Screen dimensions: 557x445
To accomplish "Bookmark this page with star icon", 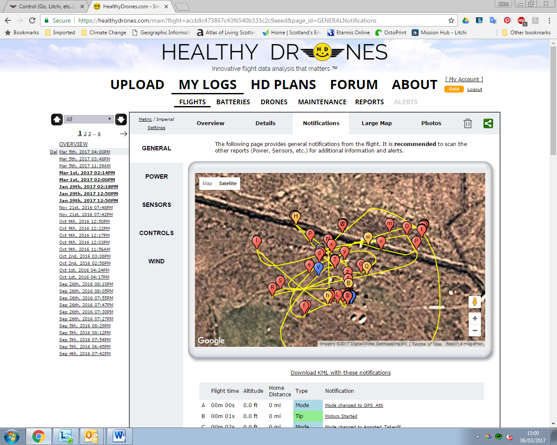I will point(451,20).
